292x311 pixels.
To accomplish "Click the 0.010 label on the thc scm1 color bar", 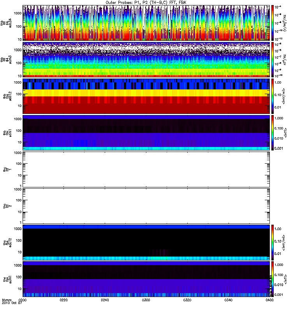I will (279, 285).
